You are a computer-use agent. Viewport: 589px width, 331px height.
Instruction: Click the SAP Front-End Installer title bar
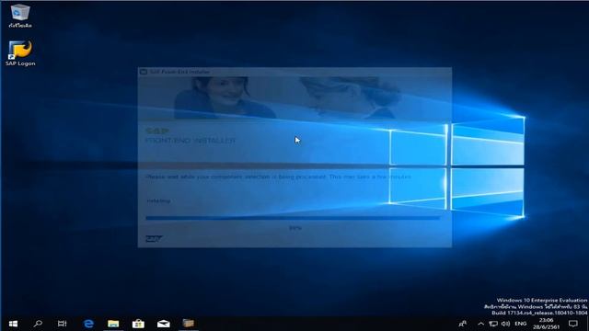[x=294, y=72]
